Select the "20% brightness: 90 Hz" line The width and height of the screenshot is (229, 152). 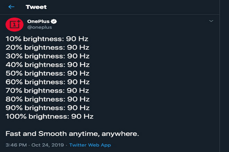tap(47, 47)
